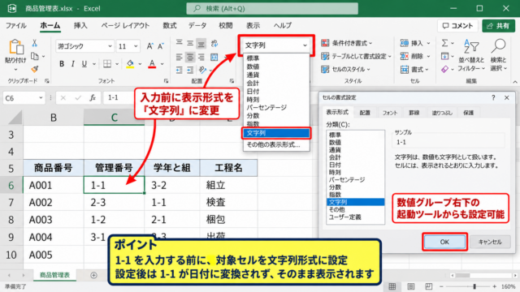Open Conditional Formatting menu
Screen dimensions: 520x292
[347, 43]
